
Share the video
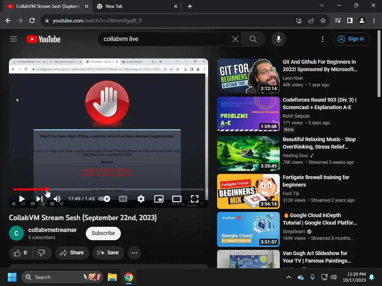click(x=72, y=253)
